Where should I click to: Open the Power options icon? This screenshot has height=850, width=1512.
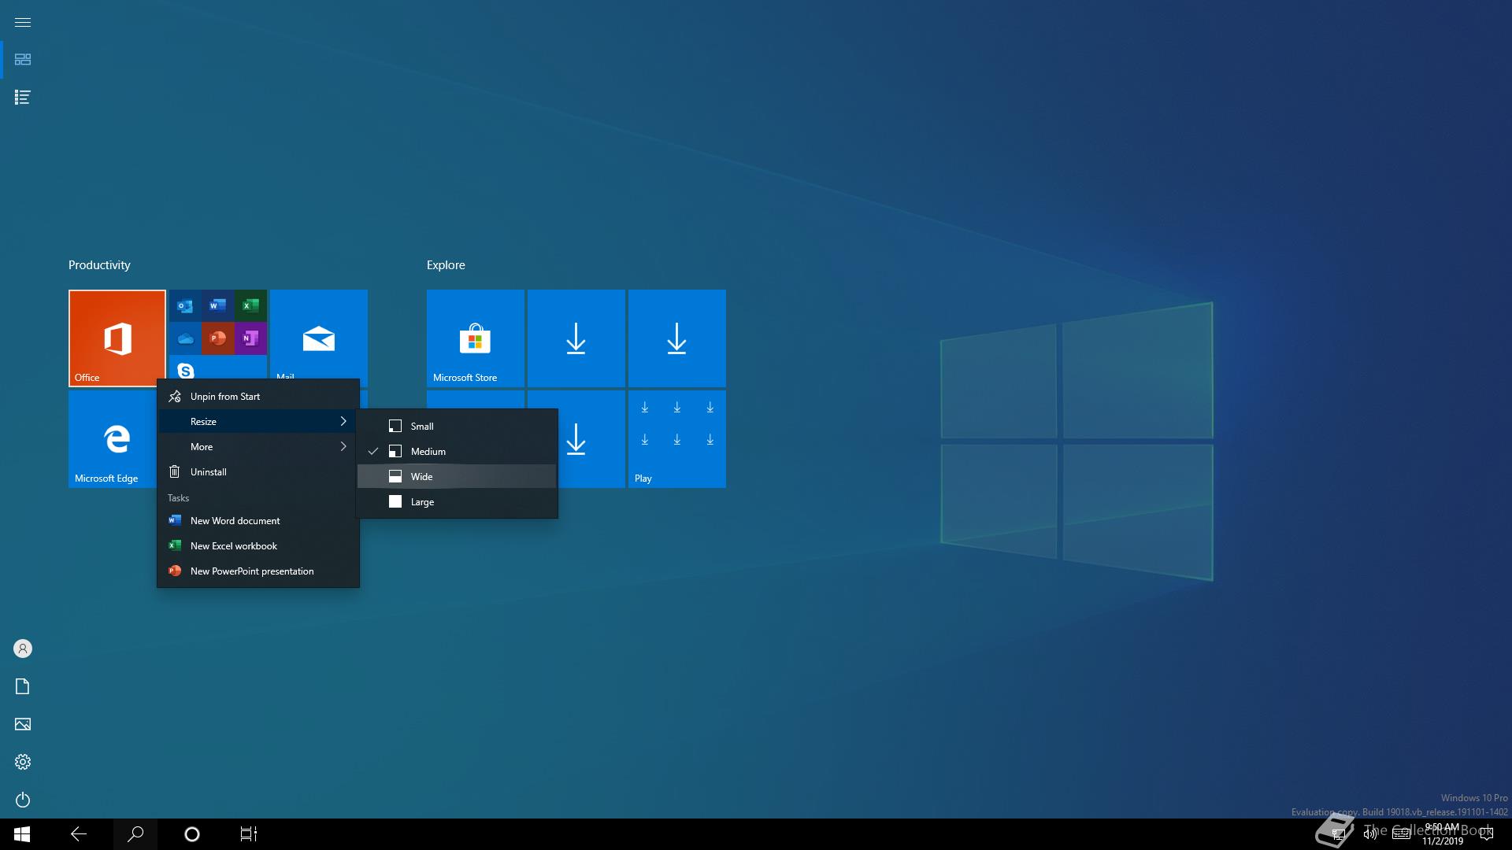(x=22, y=800)
